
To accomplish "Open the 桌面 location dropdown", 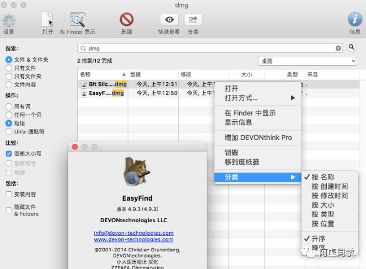I will click(308, 61).
